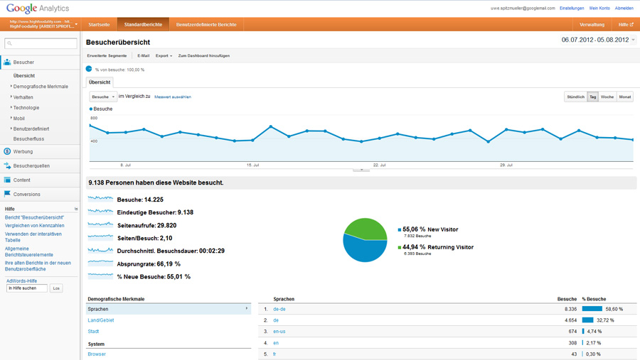Screen dimensions: 640x360
Task: Select Stadt demographic link
Action: tap(93, 332)
